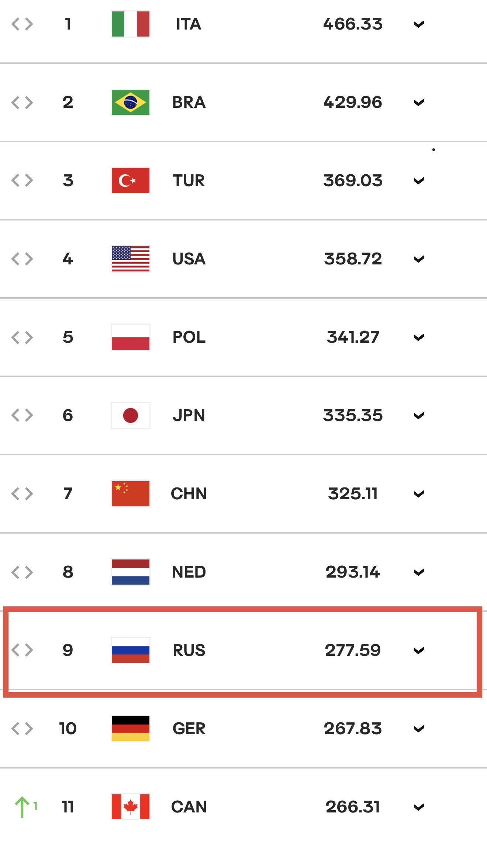This screenshot has width=487, height=842.
Task: Click the Turkey flag icon
Action: (x=130, y=181)
